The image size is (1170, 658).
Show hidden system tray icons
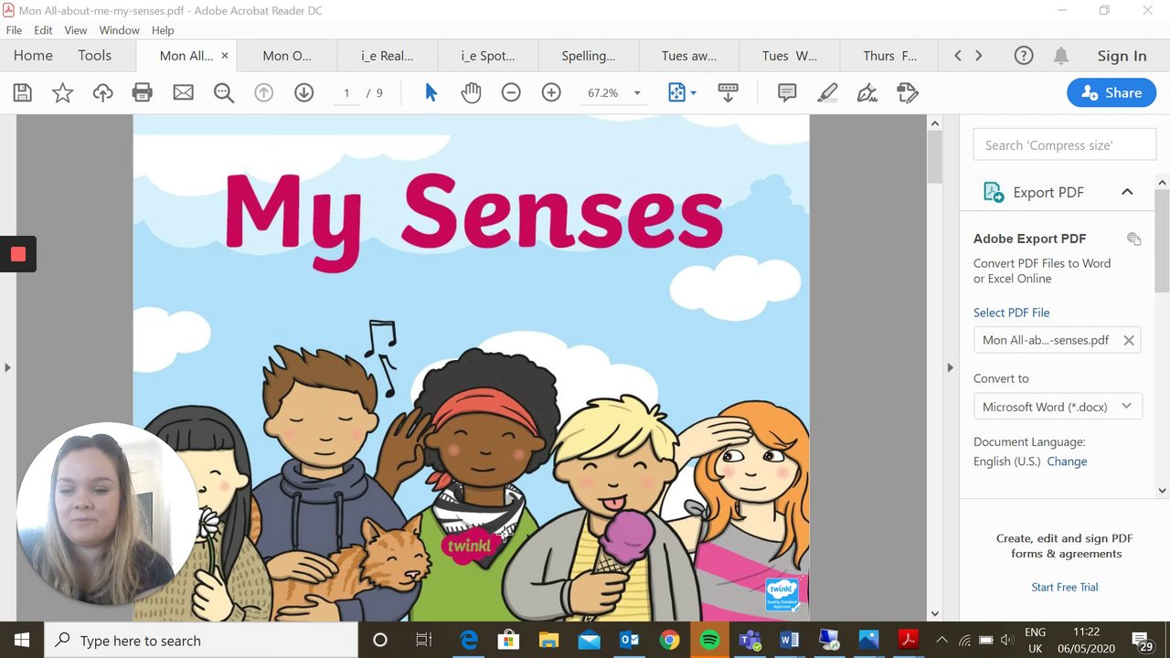[942, 640]
